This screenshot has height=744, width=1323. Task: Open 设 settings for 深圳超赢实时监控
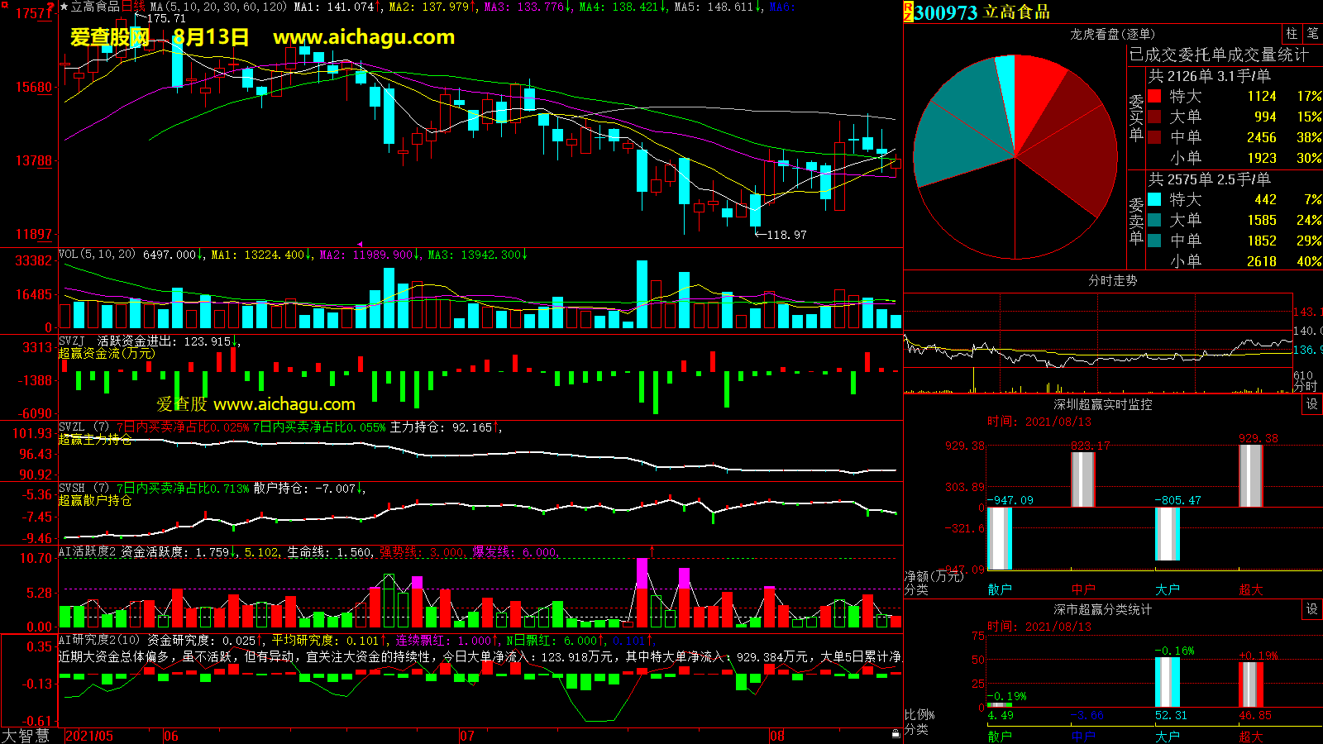pyautogui.click(x=1311, y=404)
